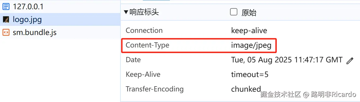360x102 pixels.
Task: Click the Connection header name
Action: [x=144, y=30]
